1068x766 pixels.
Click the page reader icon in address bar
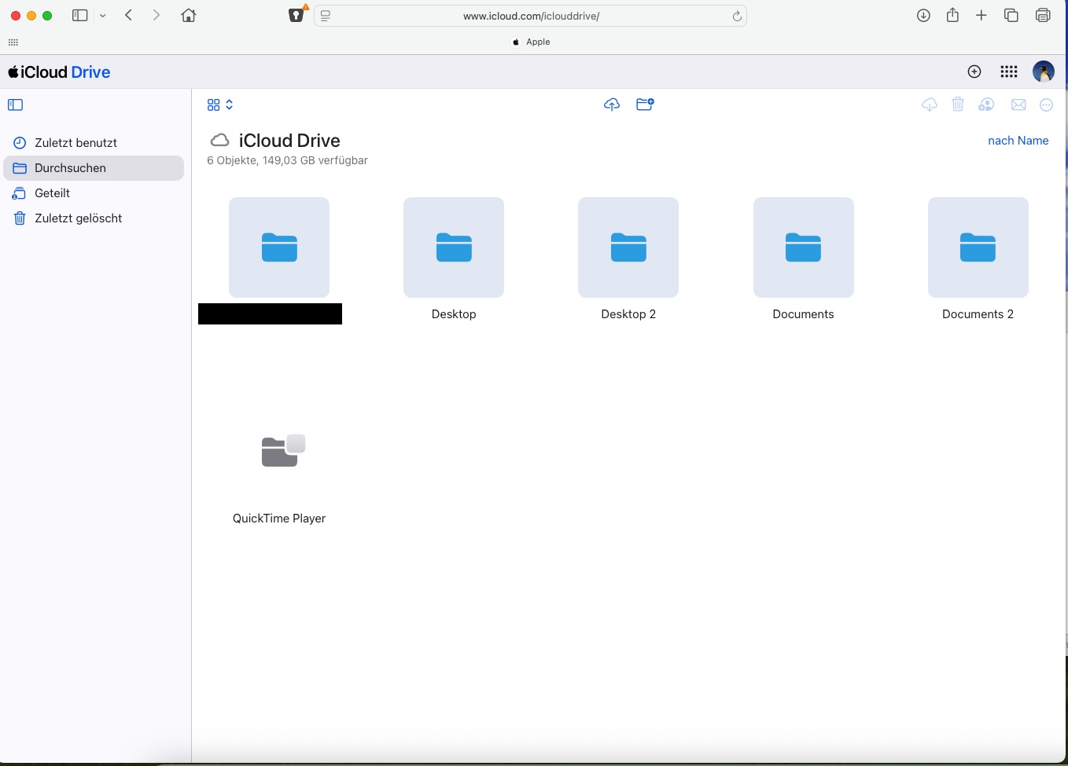pyautogui.click(x=326, y=16)
